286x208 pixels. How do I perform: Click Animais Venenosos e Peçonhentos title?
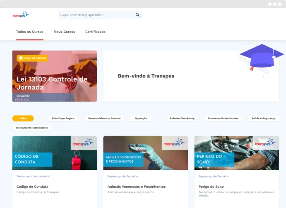click(x=137, y=186)
